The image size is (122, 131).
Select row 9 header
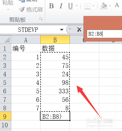(x=5, y=116)
